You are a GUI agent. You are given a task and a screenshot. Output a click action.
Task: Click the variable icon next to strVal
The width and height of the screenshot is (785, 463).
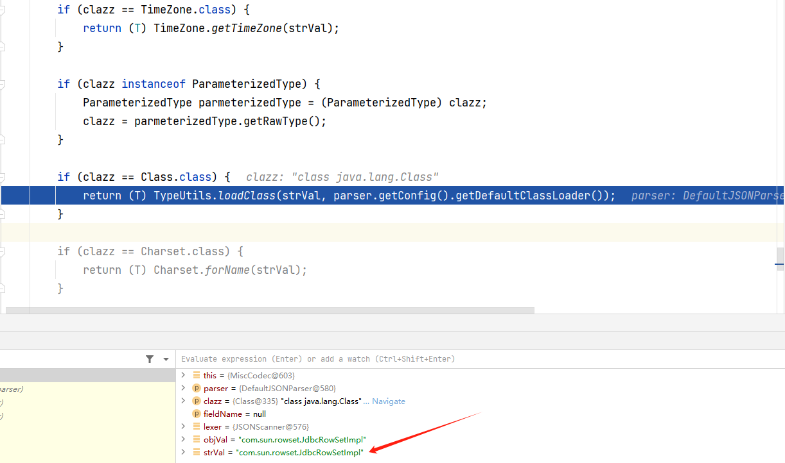196,452
